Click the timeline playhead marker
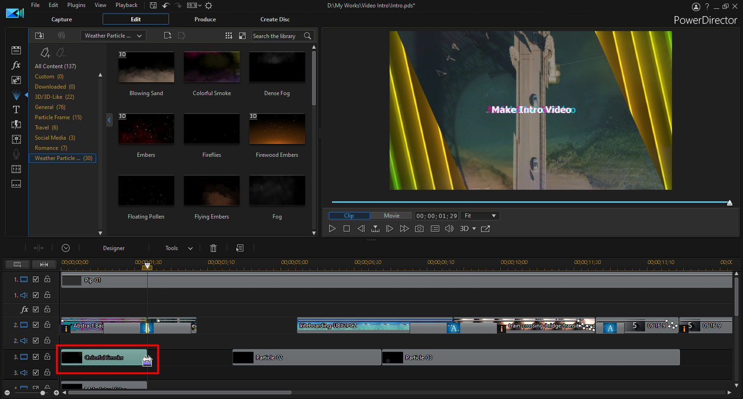The width and height of the screenshot is (743, 399). 147,266
